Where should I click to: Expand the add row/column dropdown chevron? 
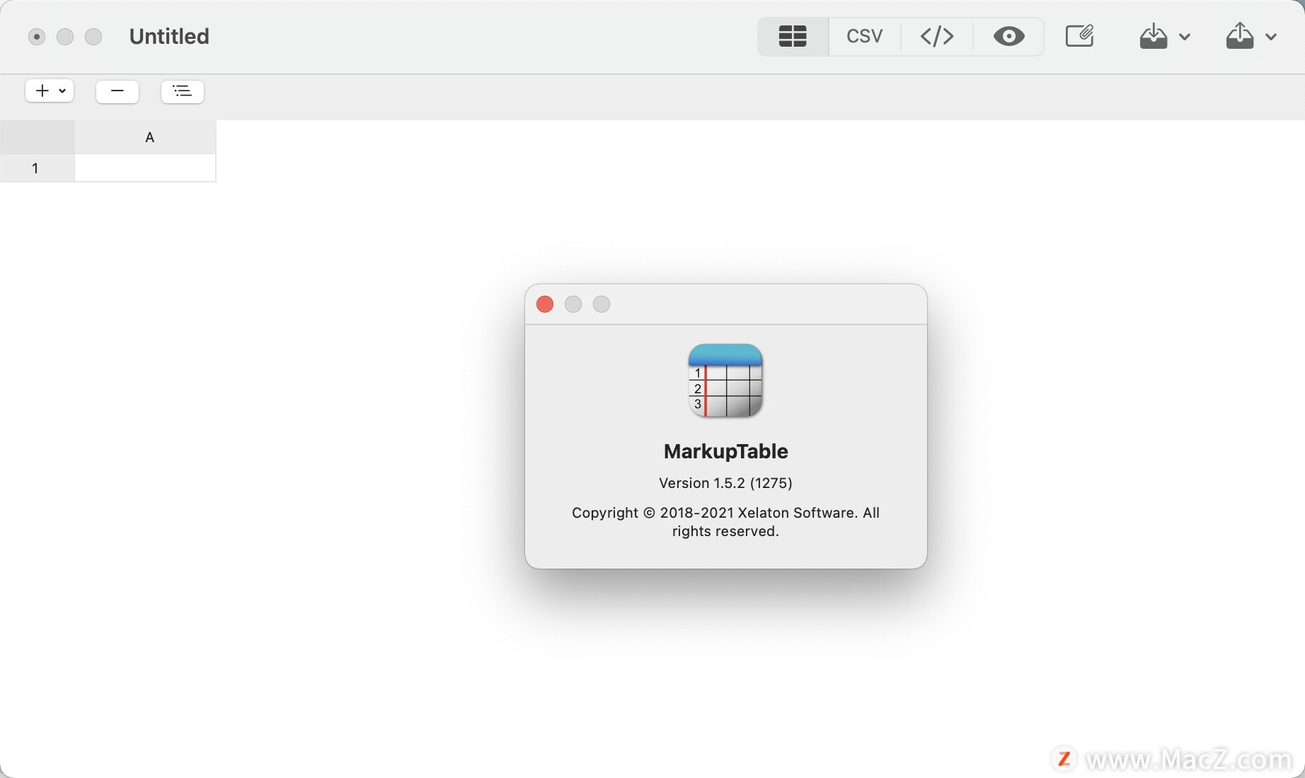61,91
